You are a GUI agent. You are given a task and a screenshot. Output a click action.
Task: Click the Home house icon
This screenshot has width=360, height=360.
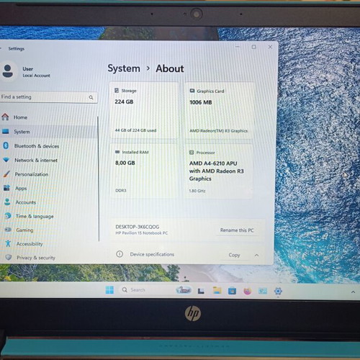coord(5,117)
